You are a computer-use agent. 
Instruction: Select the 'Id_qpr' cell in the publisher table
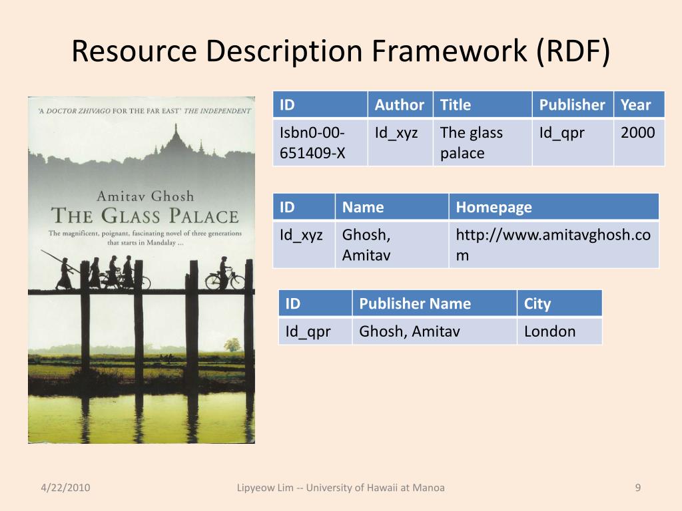[315, 331]
